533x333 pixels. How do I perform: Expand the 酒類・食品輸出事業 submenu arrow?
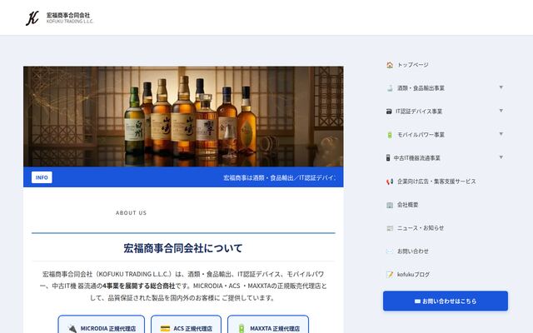[501, 87]
